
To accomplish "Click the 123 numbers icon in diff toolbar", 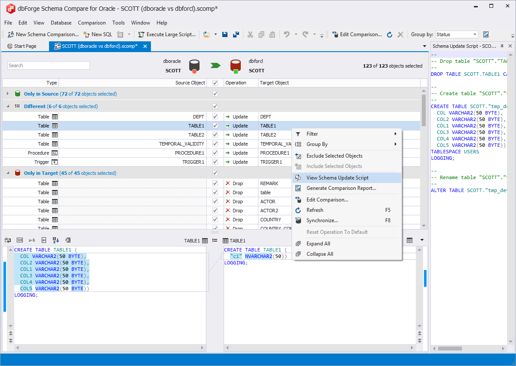I will click(20, 240).
